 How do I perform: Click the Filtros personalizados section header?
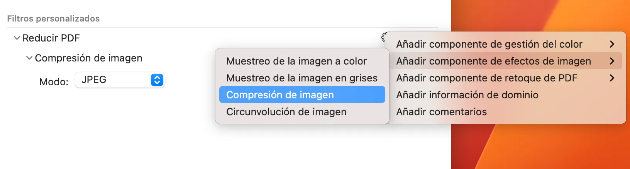(x=53, y=18)
